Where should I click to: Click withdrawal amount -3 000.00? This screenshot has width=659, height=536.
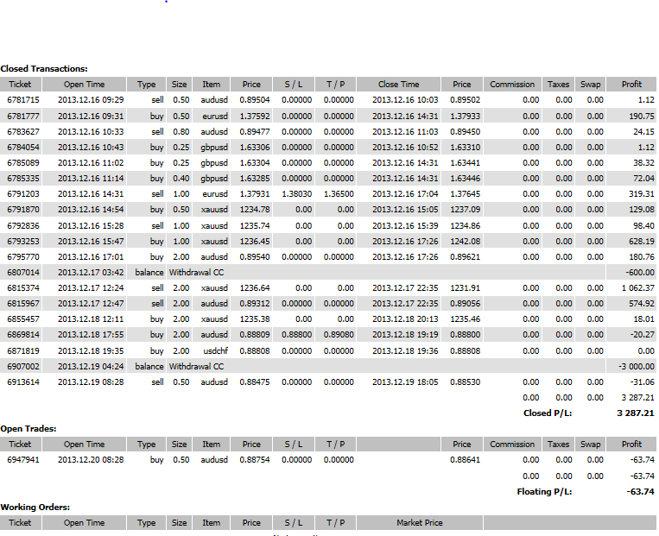[x=637, y=366]
